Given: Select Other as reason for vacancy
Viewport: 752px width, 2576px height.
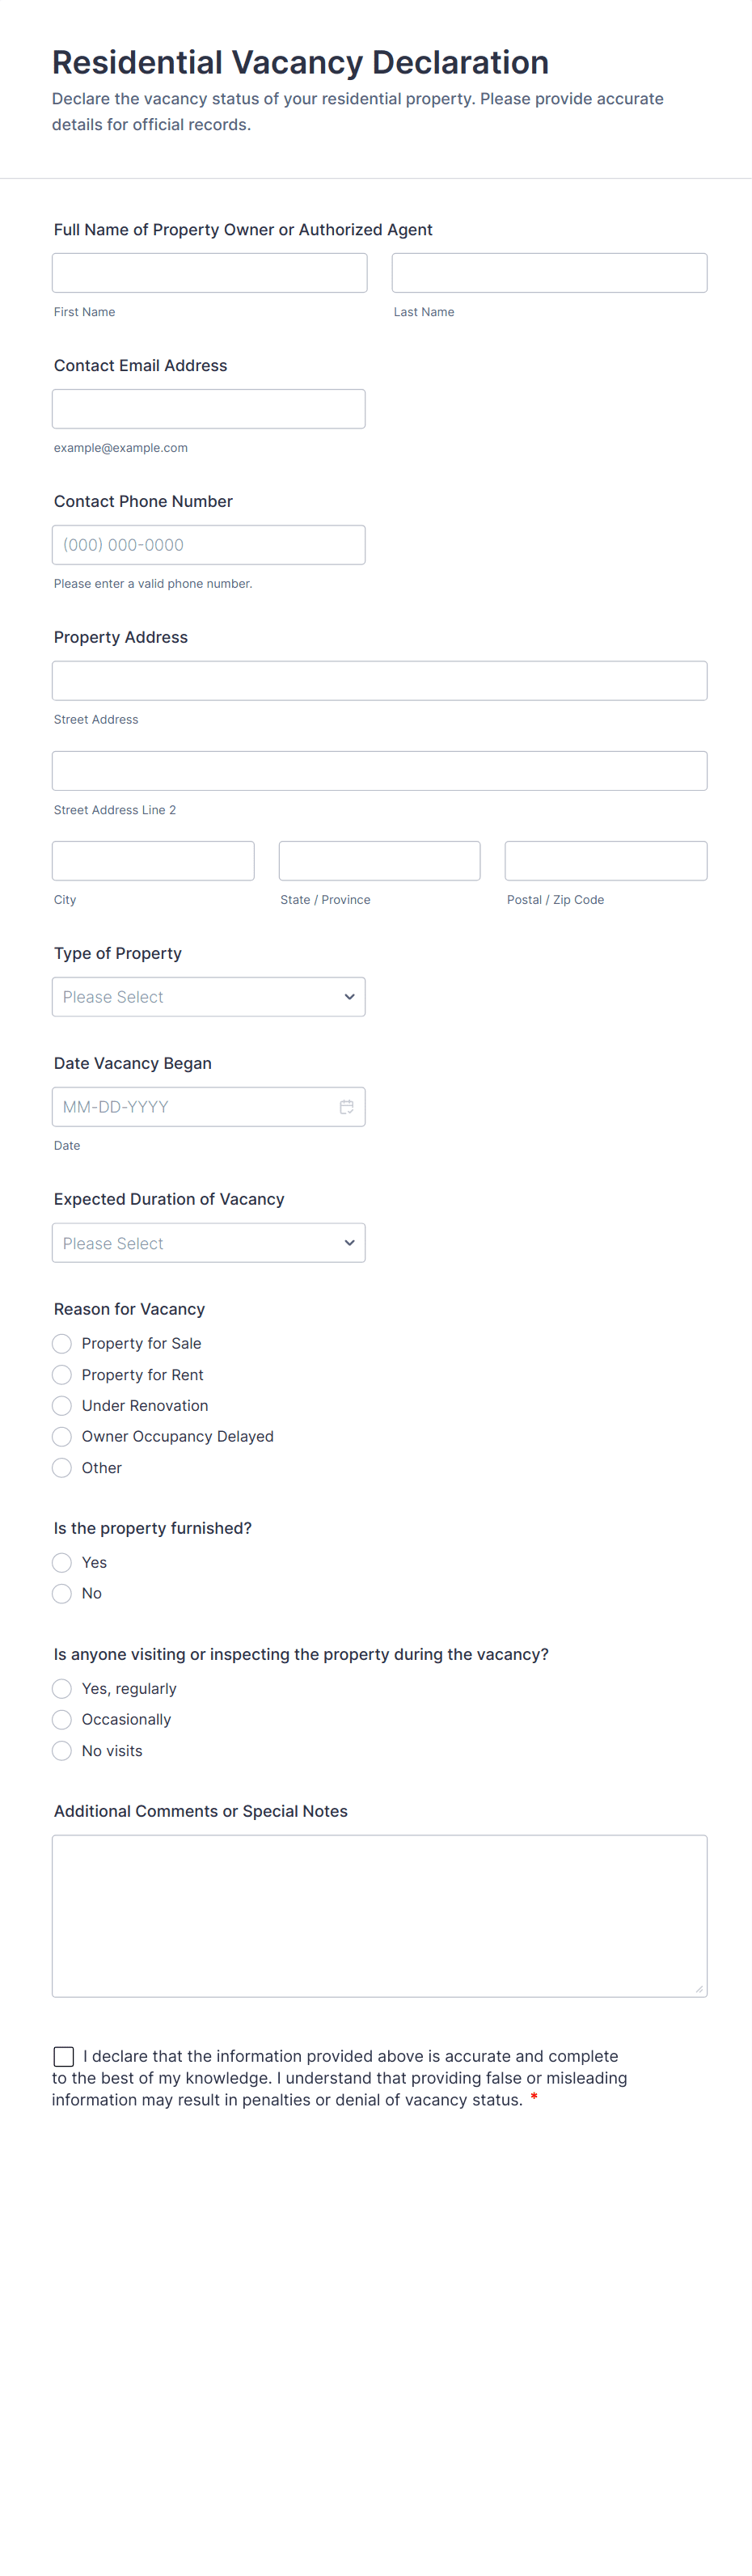Looking at the screenshot, I should pyautogui.click(x=62, y=1468).
